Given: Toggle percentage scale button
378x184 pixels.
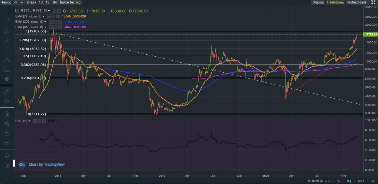Looking at the screenshot, I should [x=338, y=181].
